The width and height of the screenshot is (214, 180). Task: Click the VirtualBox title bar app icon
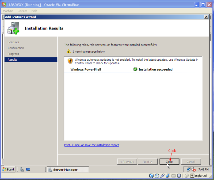[x=4, y=5]
